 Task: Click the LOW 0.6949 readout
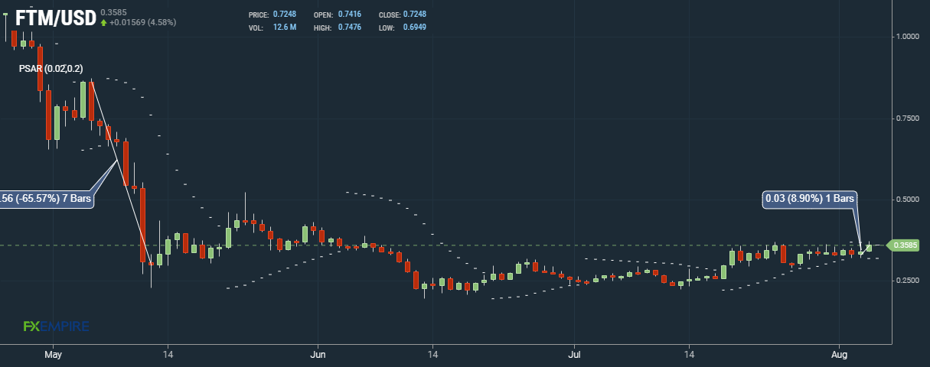tap(403, 28)
